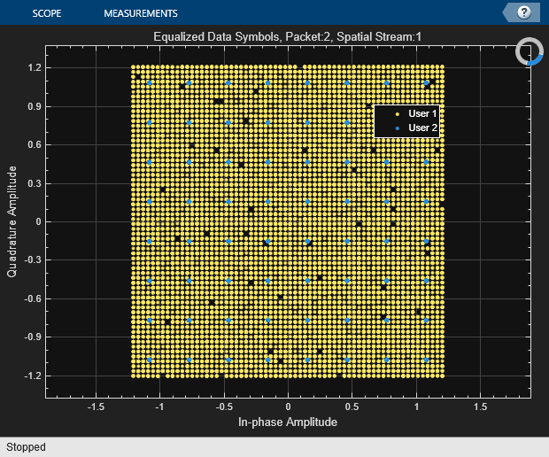The width and height of the screenshot is (549, 457).
Task: Click the -1.2 tick on Quadrature axis
Action: (x=34, y=376)
